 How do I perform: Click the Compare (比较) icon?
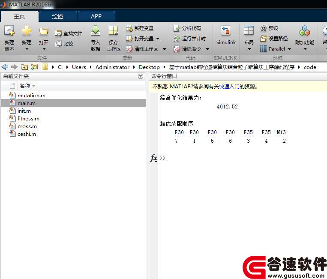click(x=58, y=44)
